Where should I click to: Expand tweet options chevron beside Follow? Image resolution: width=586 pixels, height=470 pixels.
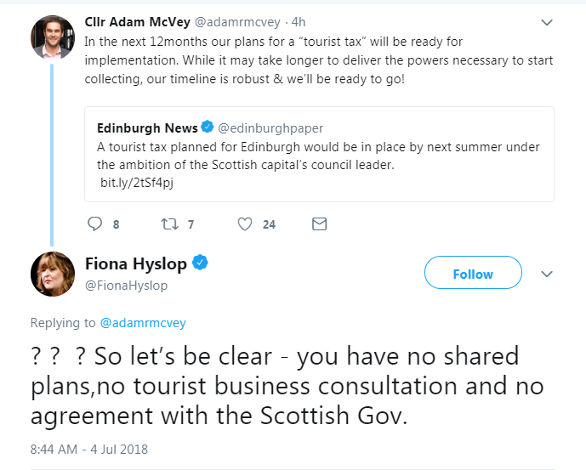(x=548, y=274)
